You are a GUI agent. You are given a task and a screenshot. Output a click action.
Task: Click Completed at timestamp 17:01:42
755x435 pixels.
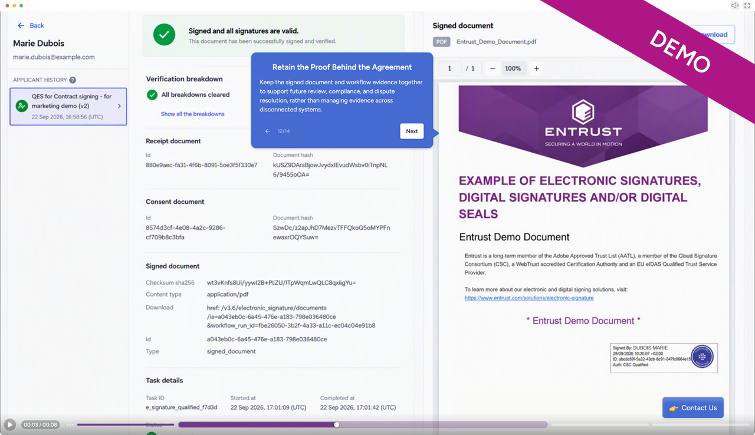click(x=358, y=407)
